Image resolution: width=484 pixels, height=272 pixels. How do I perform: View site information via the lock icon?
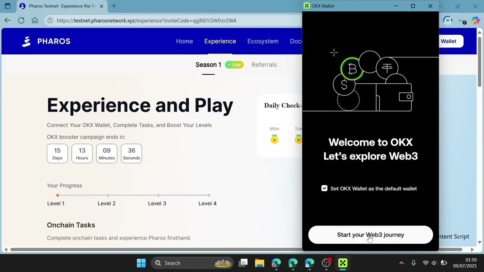50,20
